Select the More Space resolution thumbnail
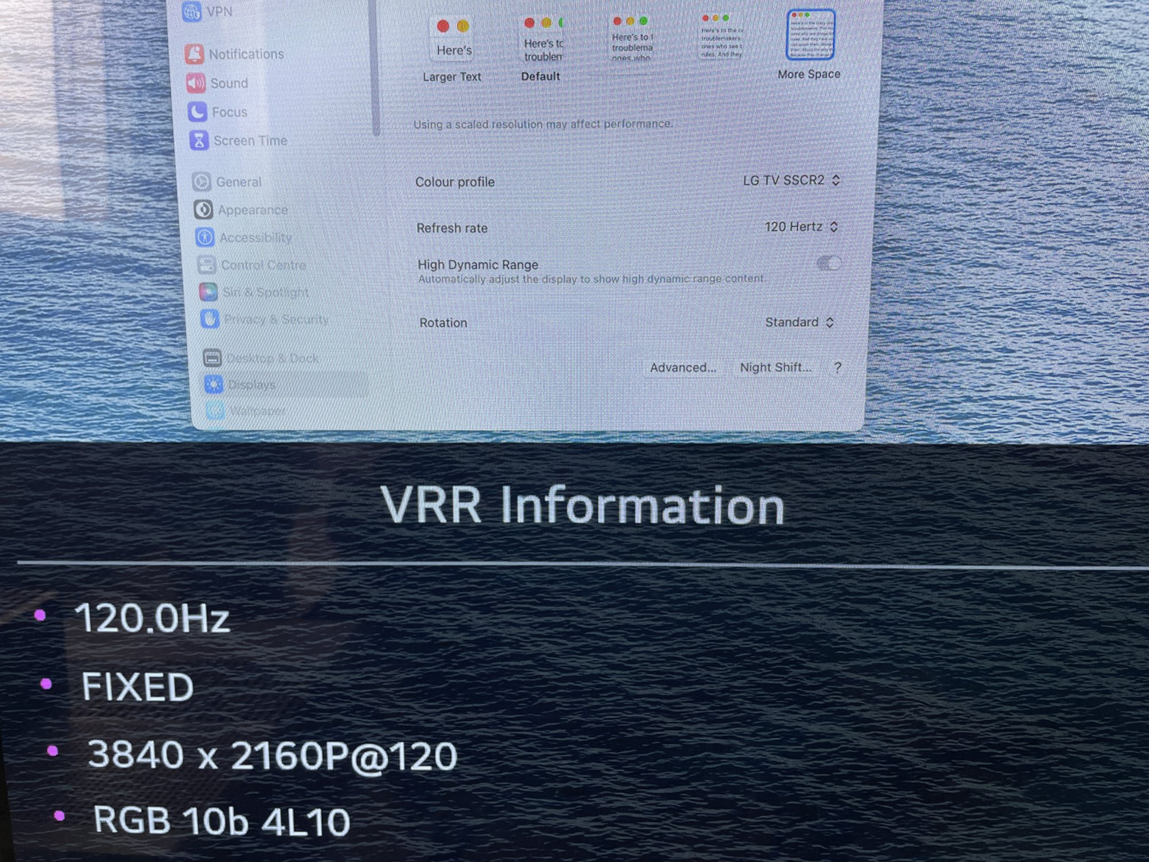 [809, 36]
